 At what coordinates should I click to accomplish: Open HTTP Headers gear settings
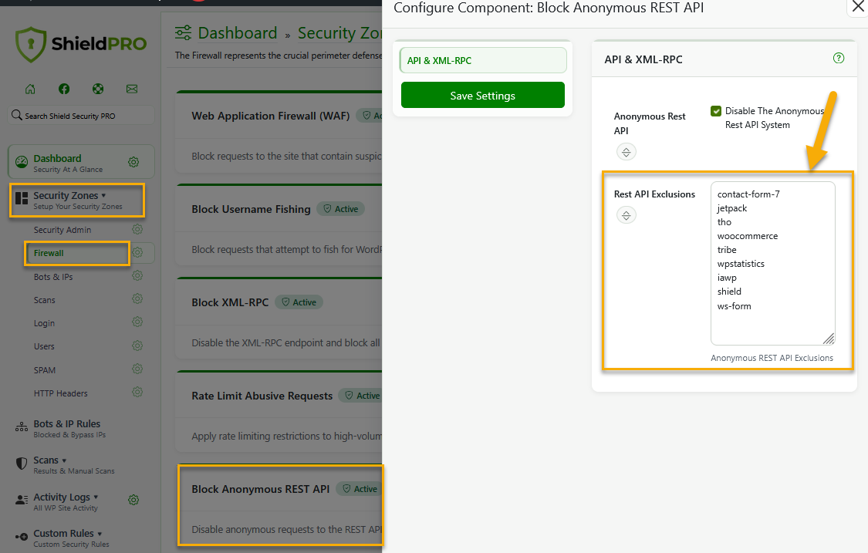pyautogui.click(x=137, y=393)
